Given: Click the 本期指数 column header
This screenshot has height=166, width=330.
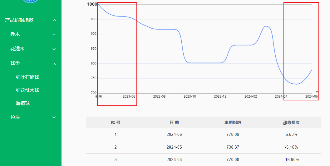Looking at the screenshot, I should pyautogui.click(x=233, y=122).
